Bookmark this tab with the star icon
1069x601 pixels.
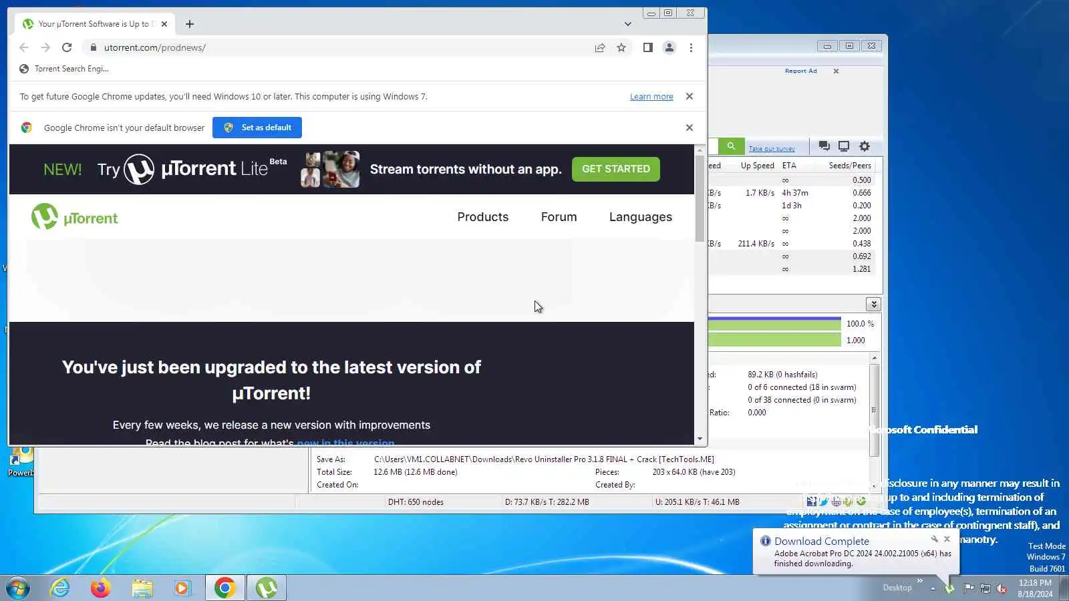[621, 47]
